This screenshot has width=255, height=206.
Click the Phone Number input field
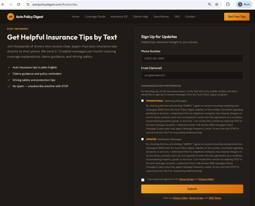tap(192, 58)
